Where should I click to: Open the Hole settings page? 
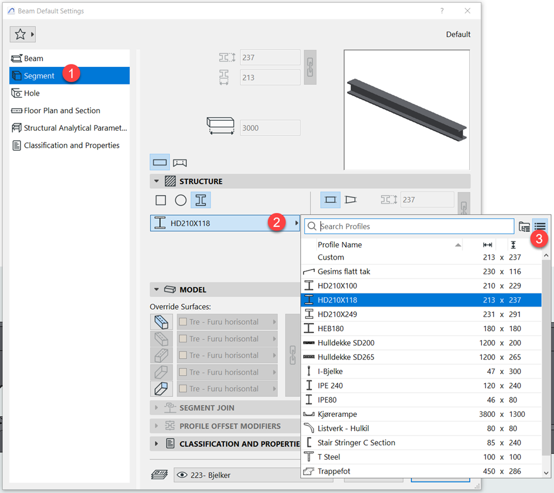(x=69, y=93)
